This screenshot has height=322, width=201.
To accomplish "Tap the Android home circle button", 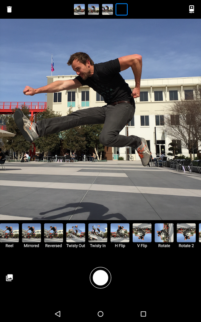I will [100, 314].
